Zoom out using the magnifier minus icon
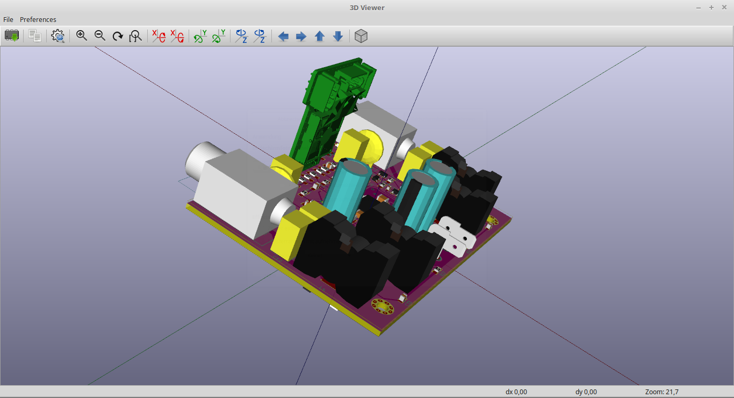The width and height of the screenshot is (734, 398). tap(100, 36)
